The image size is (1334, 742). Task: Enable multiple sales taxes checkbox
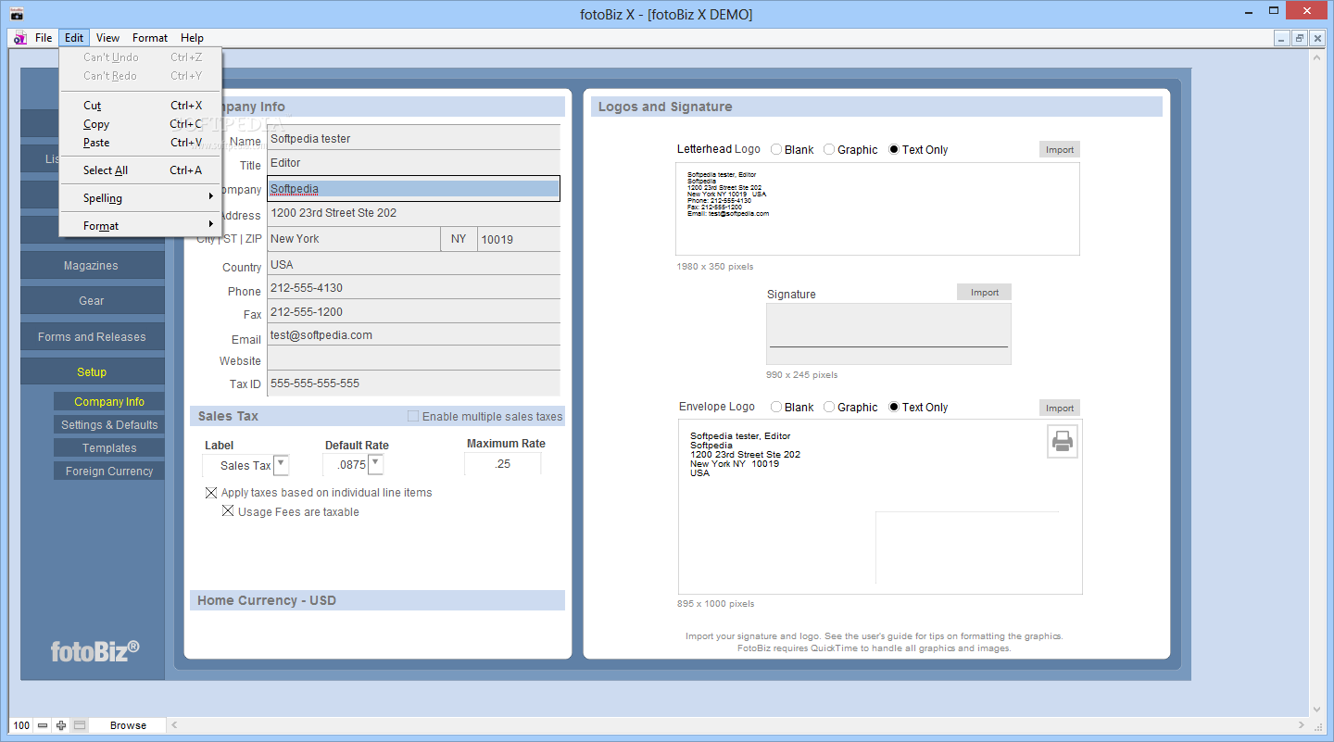click(413, 416)
